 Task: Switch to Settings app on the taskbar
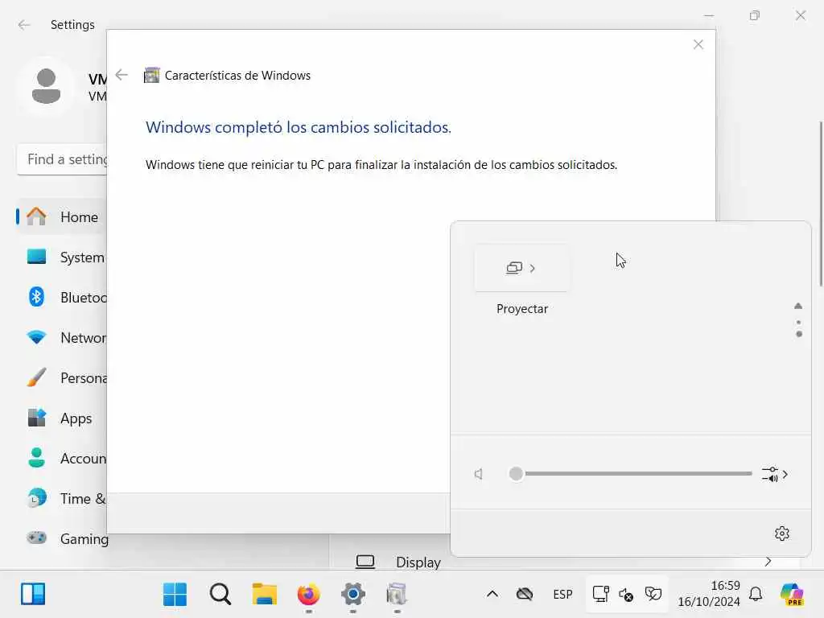point(353,595)
